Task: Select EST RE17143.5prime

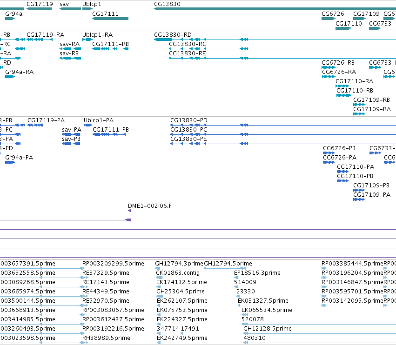Action: tap(106, 282)
